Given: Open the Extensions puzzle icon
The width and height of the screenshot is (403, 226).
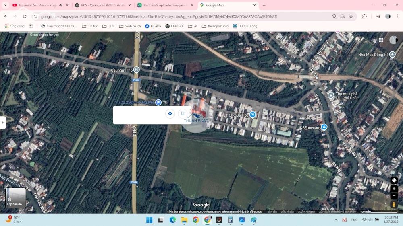Looking at the screenshot, I should click(x=364, y=16).
